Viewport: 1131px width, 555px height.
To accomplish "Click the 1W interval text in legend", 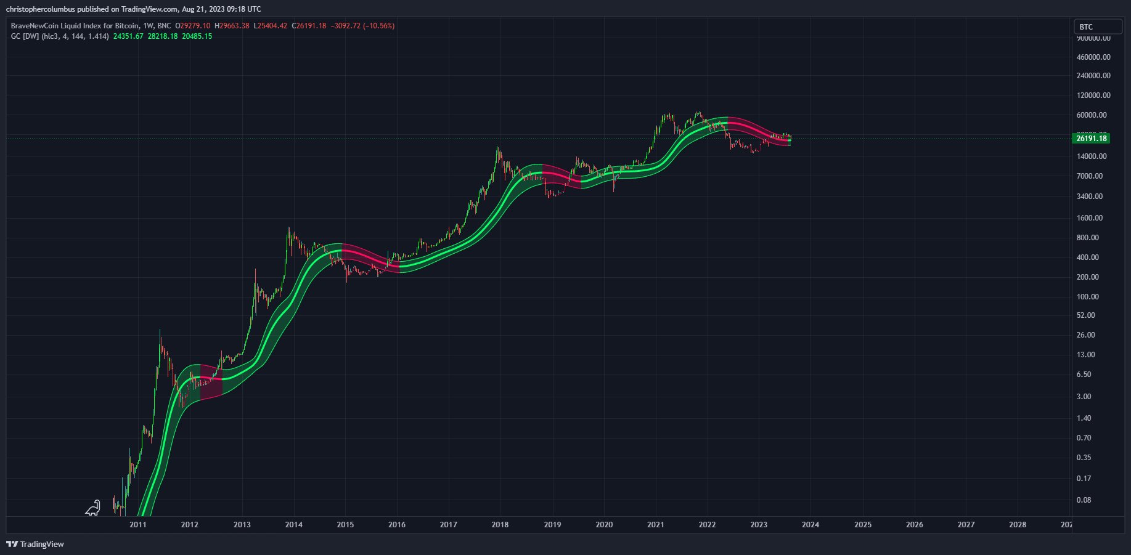I will coord(148,26).
